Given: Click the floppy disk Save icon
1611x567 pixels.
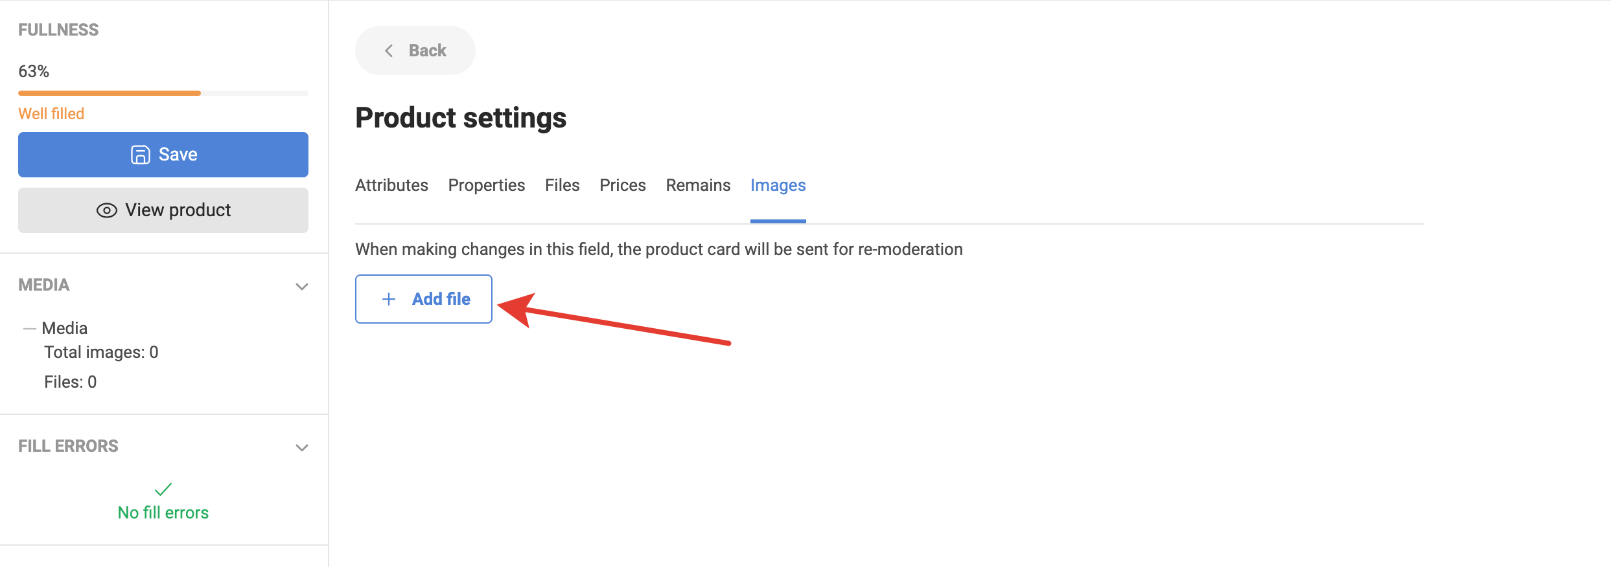Looking at the screenshot, I should click(140, 155).
